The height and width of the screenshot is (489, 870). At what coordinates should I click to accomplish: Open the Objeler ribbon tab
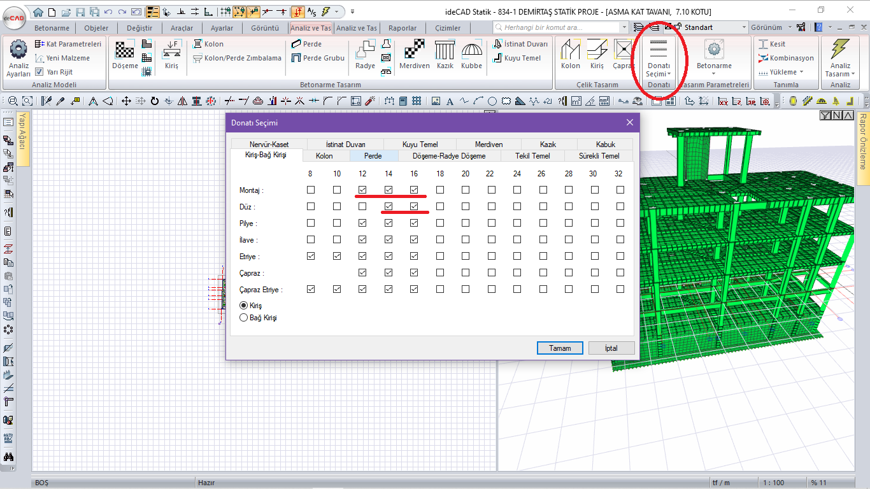pyautogui.click(x=96, y=28)
